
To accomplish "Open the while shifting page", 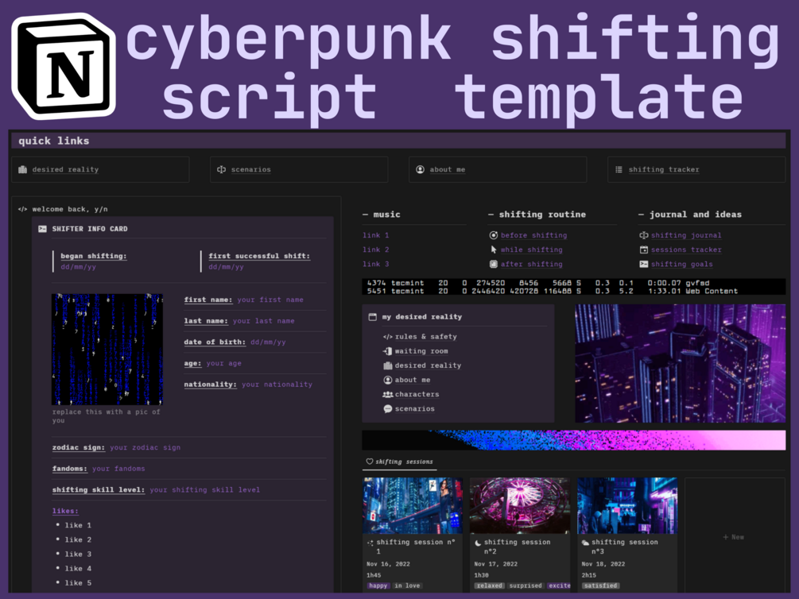I will [532, 249].
